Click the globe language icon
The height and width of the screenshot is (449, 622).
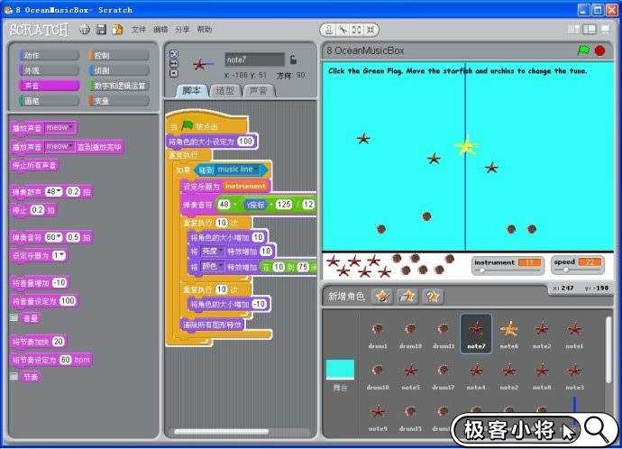[x=85, y=30]
